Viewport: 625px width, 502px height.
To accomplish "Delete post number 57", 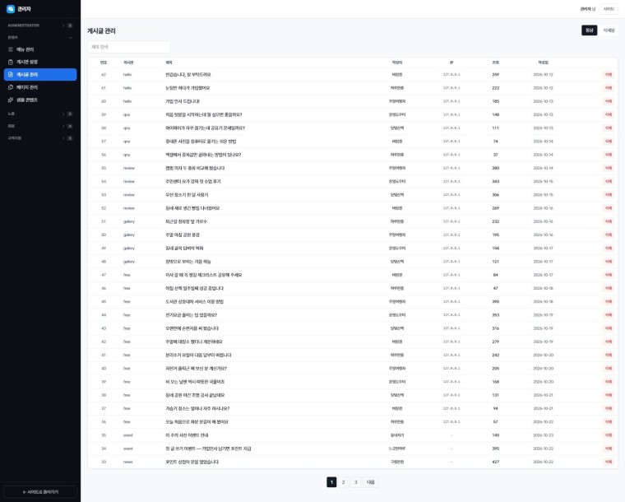I will 609,142.
